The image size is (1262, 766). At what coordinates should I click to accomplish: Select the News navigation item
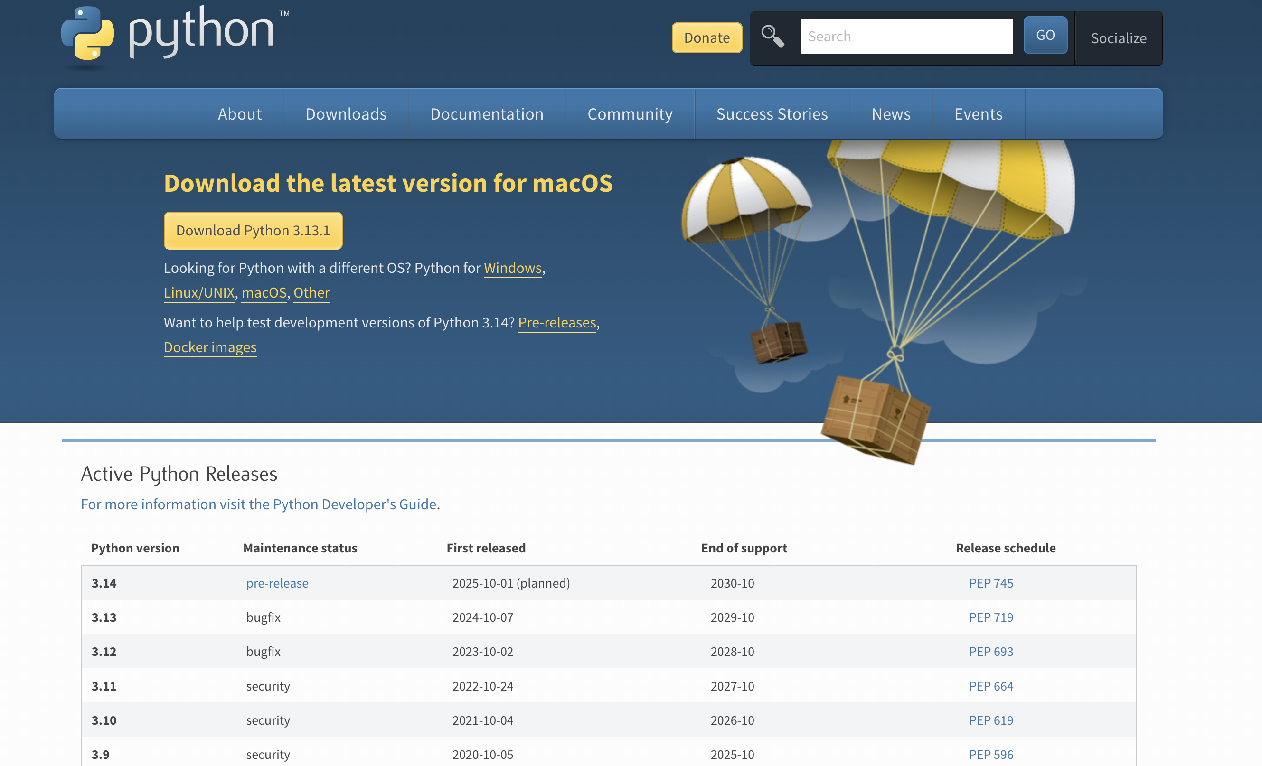(x=891, y=114)
